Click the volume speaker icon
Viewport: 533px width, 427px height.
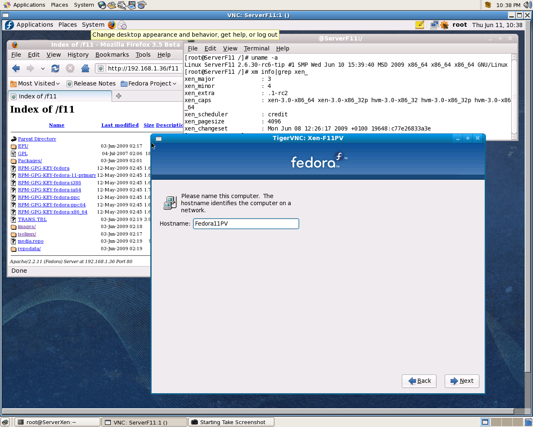[527, 5]
